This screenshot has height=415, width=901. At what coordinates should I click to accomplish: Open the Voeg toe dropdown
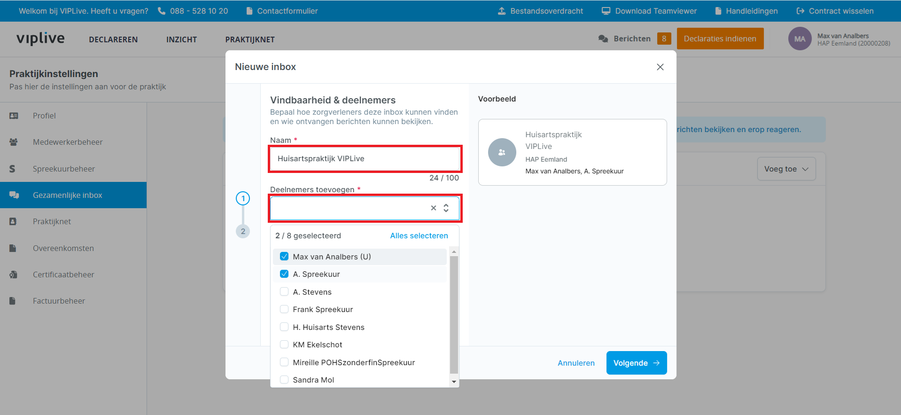(786, 169)
